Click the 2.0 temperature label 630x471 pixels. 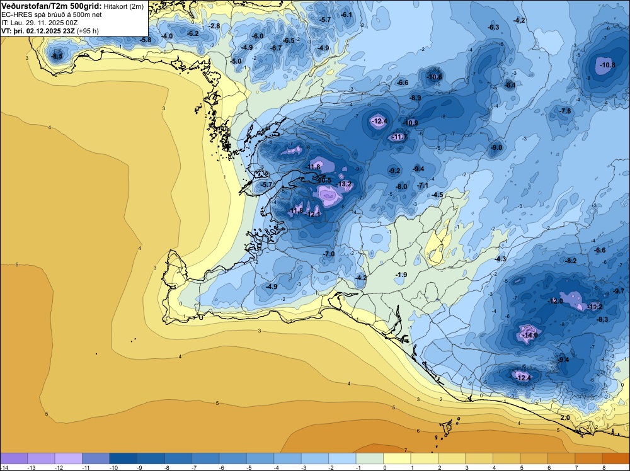[x=565, y=417]
